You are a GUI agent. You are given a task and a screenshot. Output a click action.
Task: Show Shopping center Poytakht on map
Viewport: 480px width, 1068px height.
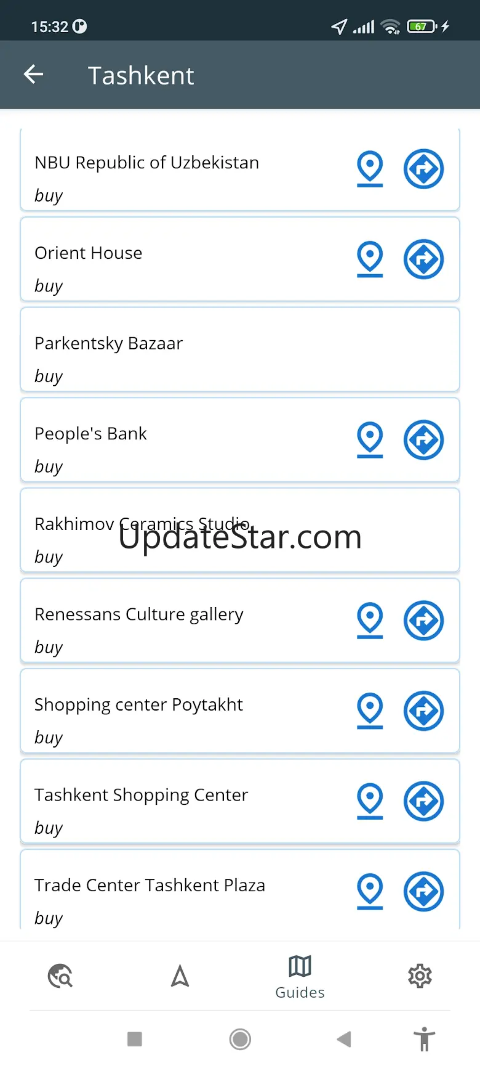[370, 711]
